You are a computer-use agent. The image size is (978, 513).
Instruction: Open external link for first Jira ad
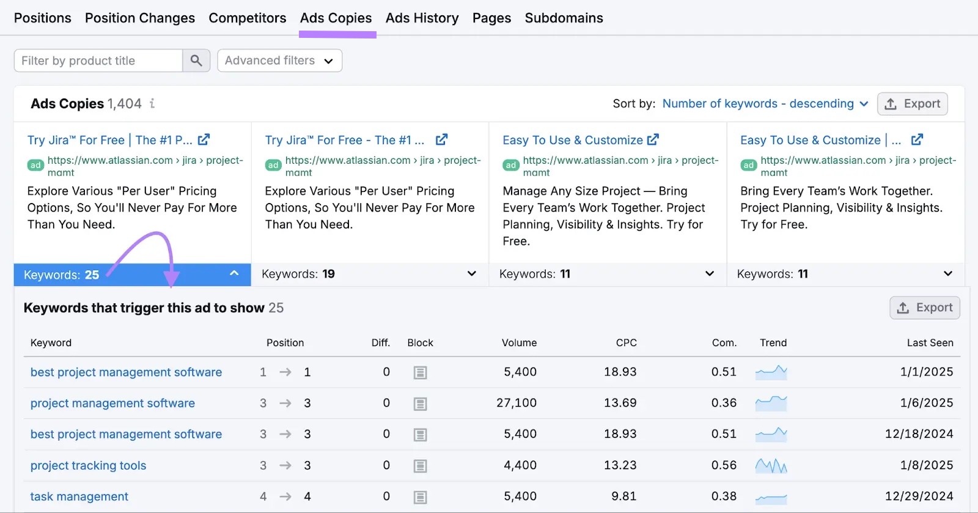coord(204,140)
